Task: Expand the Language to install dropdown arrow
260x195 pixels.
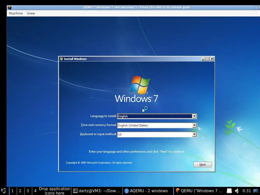Action: (194, 116)
